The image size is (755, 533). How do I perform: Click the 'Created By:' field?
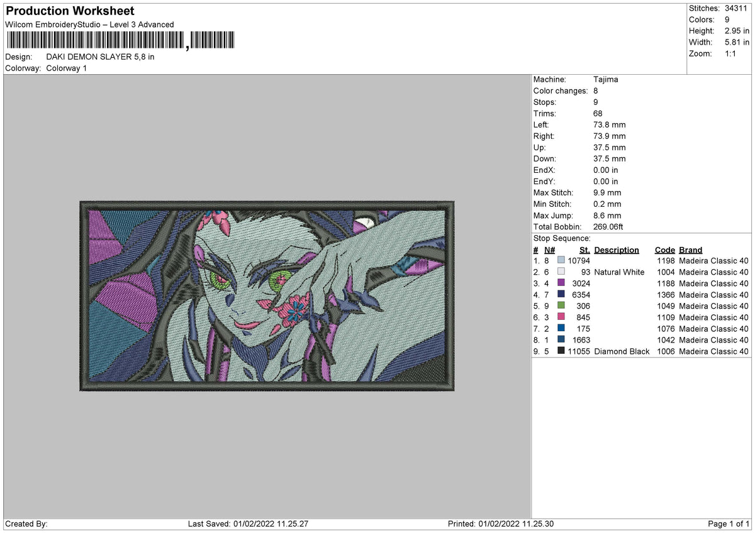point(26,524)
